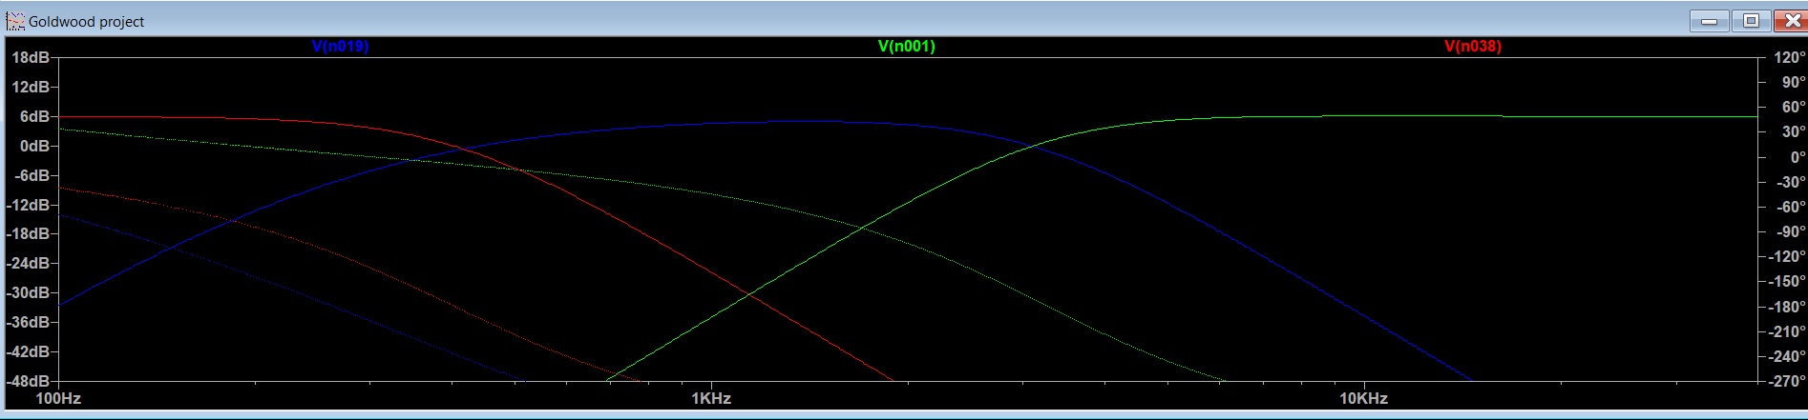Click the -30dB magnitude axis label
Screen dimensions: 1808x420
coord(28,293)
